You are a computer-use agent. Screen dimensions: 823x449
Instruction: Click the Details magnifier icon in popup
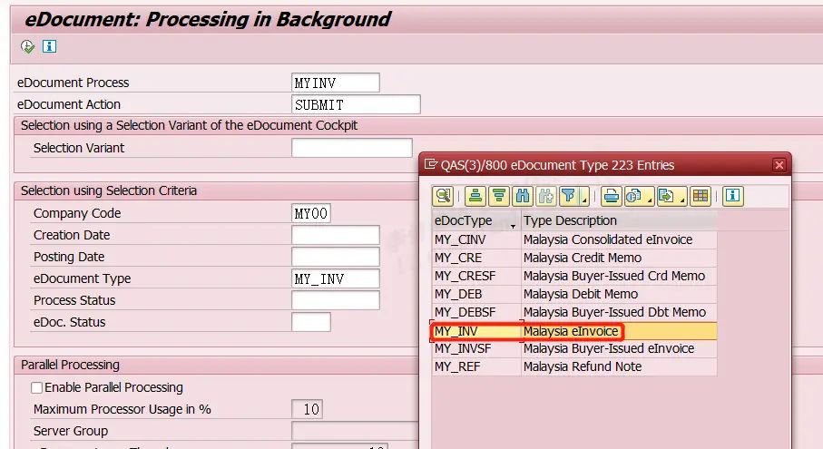point(442,195)
